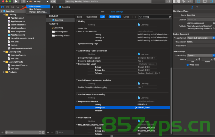Expand the Products folder
This screenshot has height=137, width=215.
pyautogui.click(x=4, y=72)
